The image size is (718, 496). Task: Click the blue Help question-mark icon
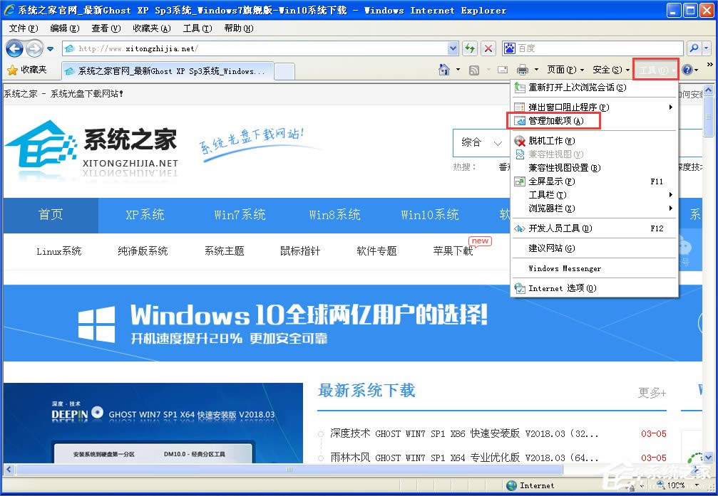[687, 69]
